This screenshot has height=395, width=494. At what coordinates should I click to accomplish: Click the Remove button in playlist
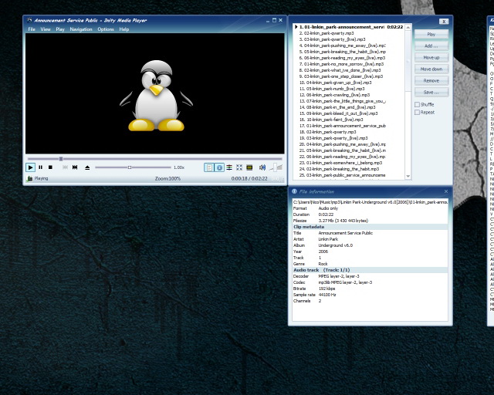point(431,80)
